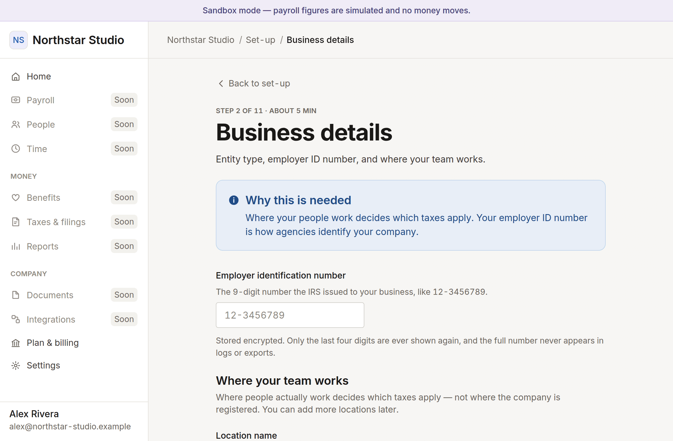Viewport: 673px width, 441px height.
Task: Open Plan & billing page
Action: click(x=74, y=343)
